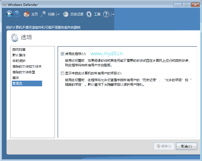The width and height of the screenshot is (202, 161).
Task: Open the house-shaped Home icon
Action: tap(26, 14)
